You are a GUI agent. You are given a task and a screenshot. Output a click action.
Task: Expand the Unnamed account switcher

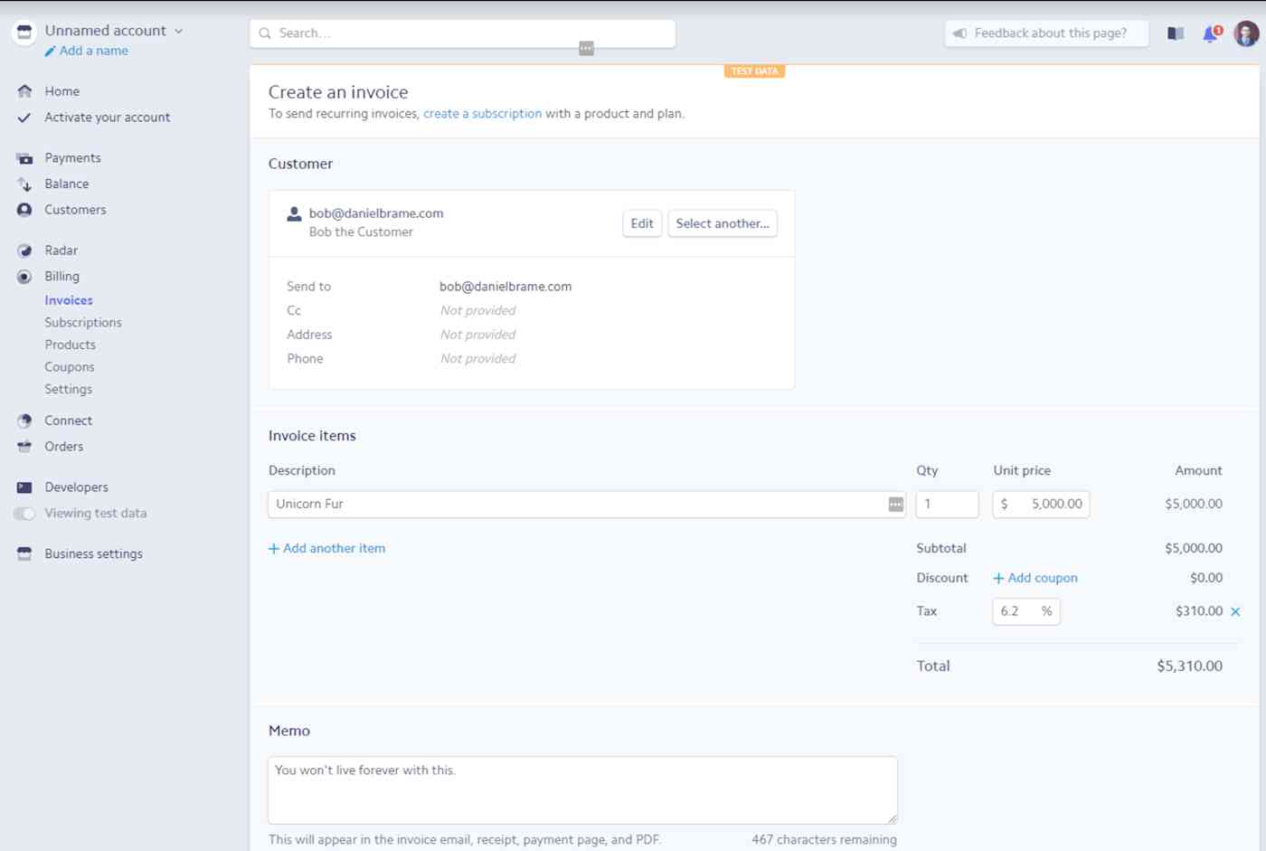(x=176, y=30)
